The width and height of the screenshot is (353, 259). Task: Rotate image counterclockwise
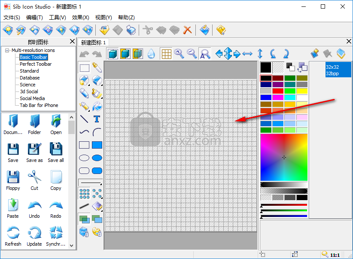click(273, 54)
